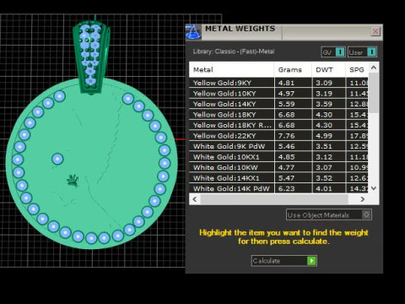Click the horizontal scroll left arrow
Screen dimensions: 405x304
195,199
